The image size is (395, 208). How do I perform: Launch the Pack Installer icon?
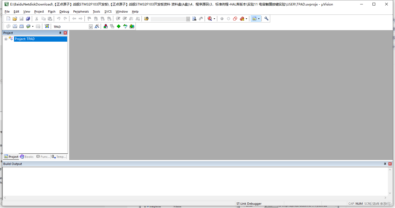pyautogui.click(x=132, y=26)
